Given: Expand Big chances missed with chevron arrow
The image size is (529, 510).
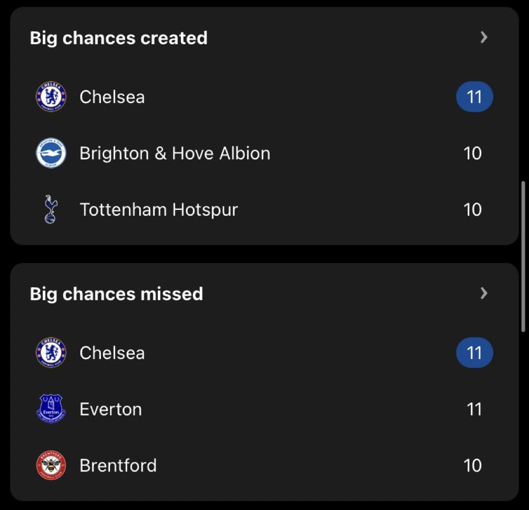Looking at the screenshot, I should click(x=484, y=293).
